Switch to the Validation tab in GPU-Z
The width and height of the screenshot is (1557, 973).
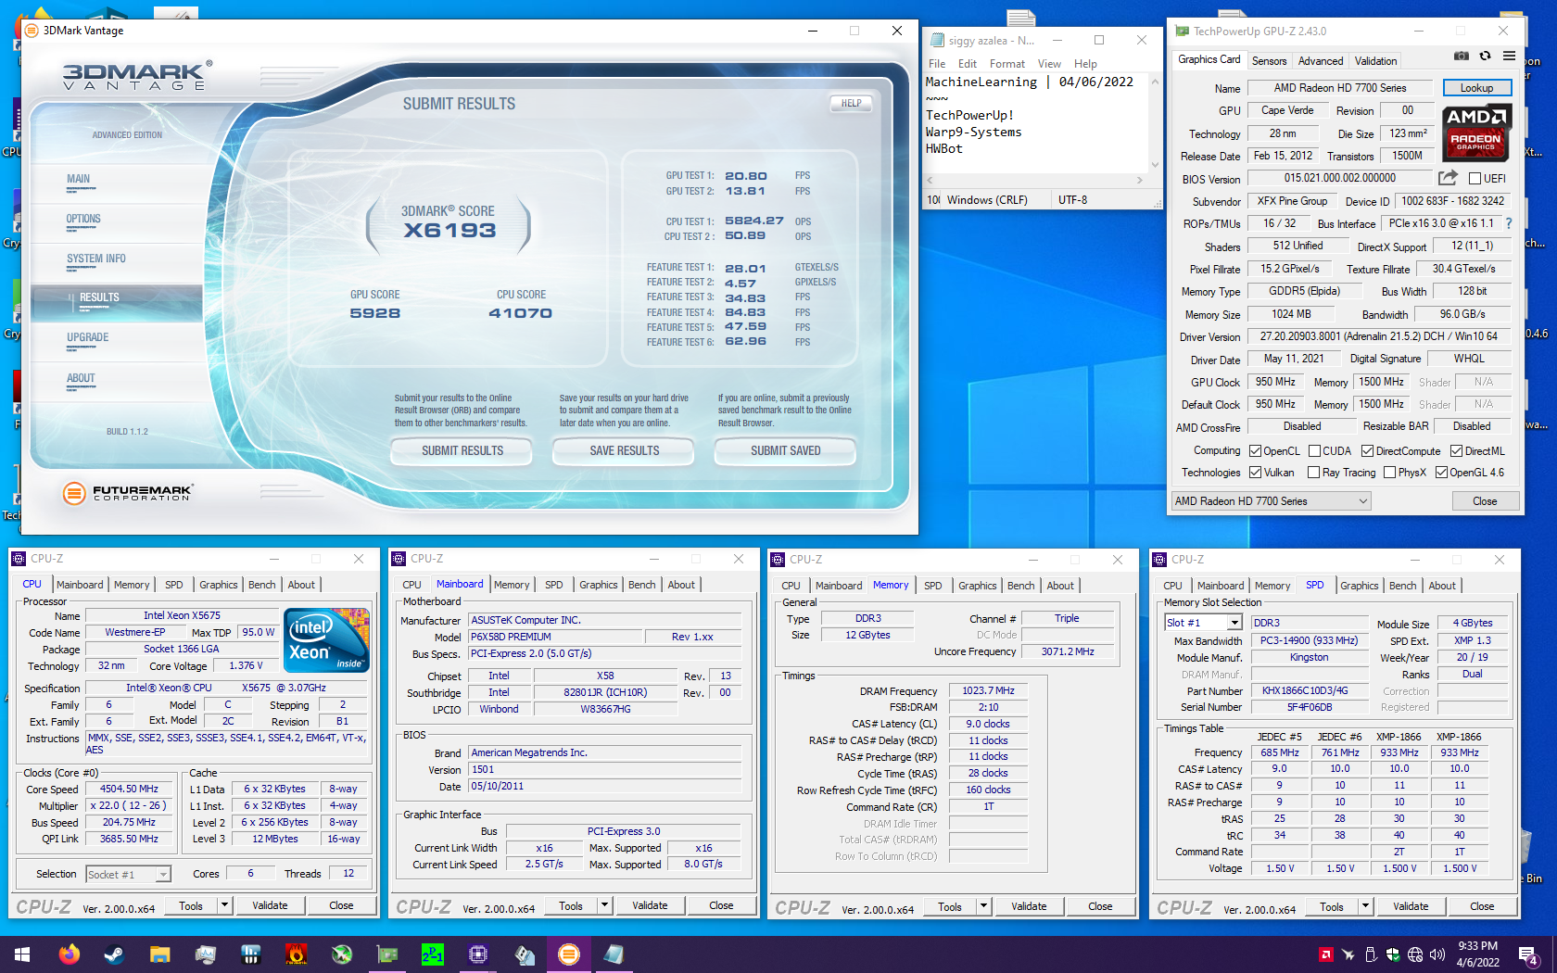click(x=1375, y=61)
